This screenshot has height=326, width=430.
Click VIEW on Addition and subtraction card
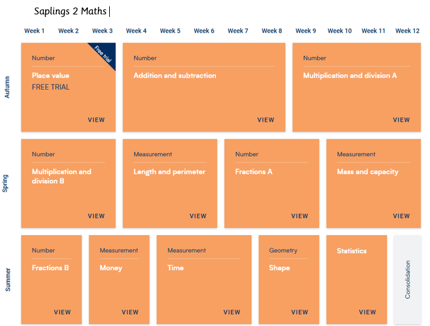tap(266, 120)
